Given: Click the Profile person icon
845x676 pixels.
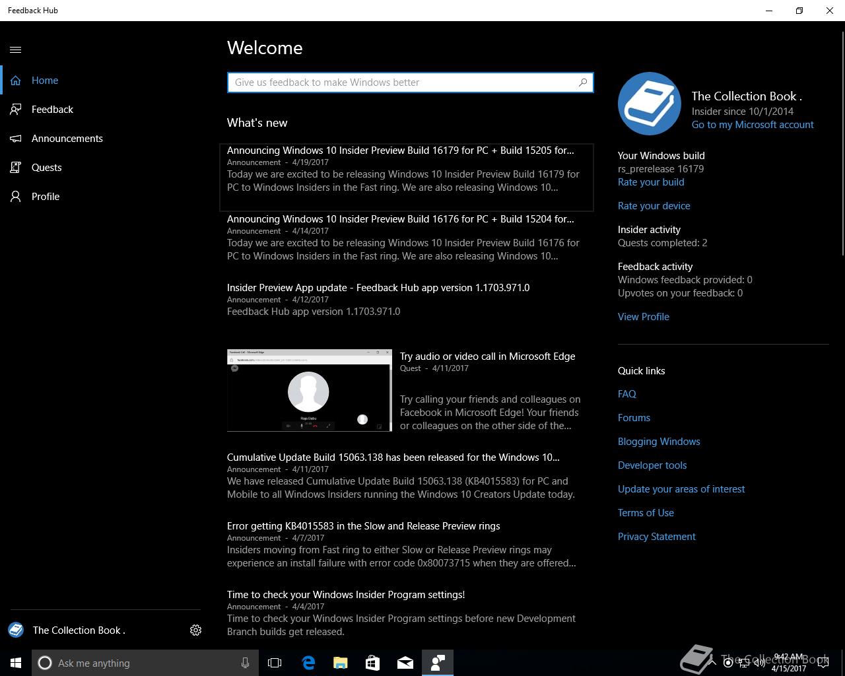Looking at the screenshot, I should pyautogui.click(x=16, y=197).
